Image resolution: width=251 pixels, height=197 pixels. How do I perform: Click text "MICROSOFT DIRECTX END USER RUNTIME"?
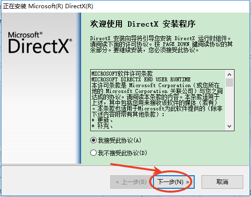[141, 79]
